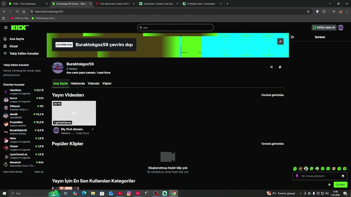Show hidden system tray icons
The height and width of the screenshot is (197, 351).
pos(301,193)
